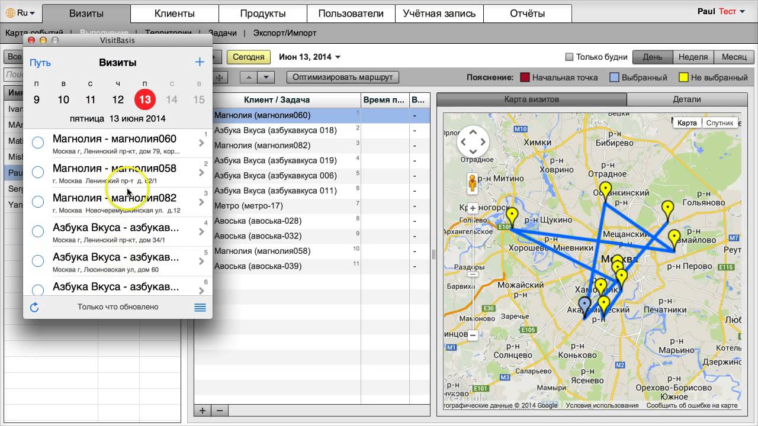Viewport: 758px width, 426px height.
Task: Select the Street View pegman icon
Action: pos(473,184)
